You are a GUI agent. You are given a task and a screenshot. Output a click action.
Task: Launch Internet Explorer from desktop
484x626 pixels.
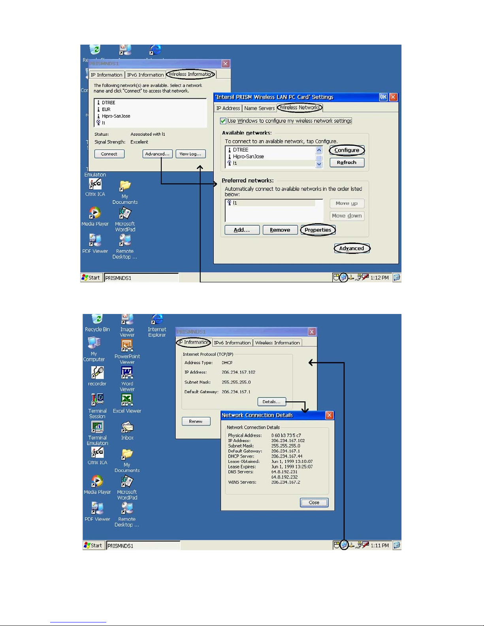tap(157, 325)
